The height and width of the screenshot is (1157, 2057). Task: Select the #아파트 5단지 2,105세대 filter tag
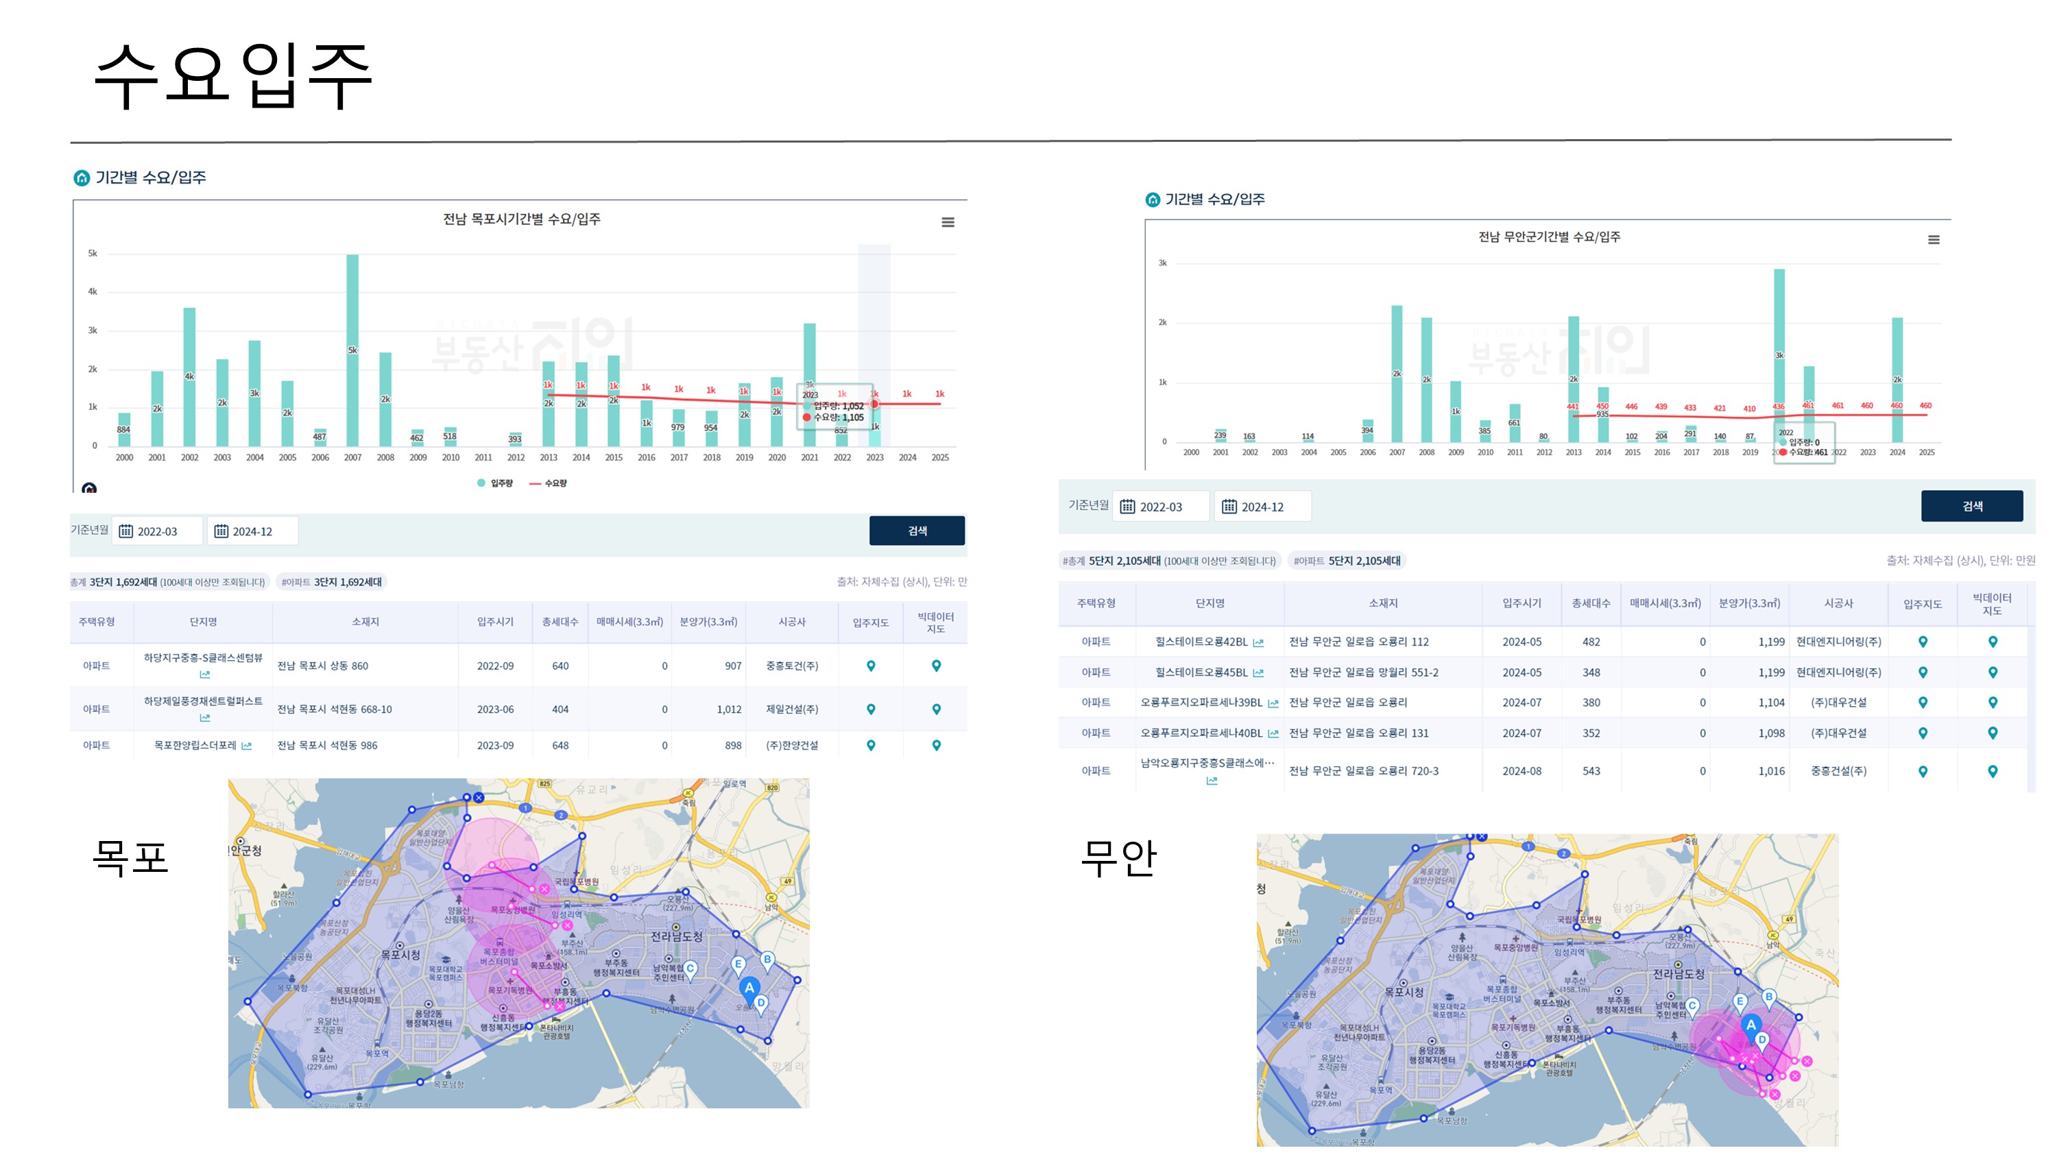[x=1347, y=561]
